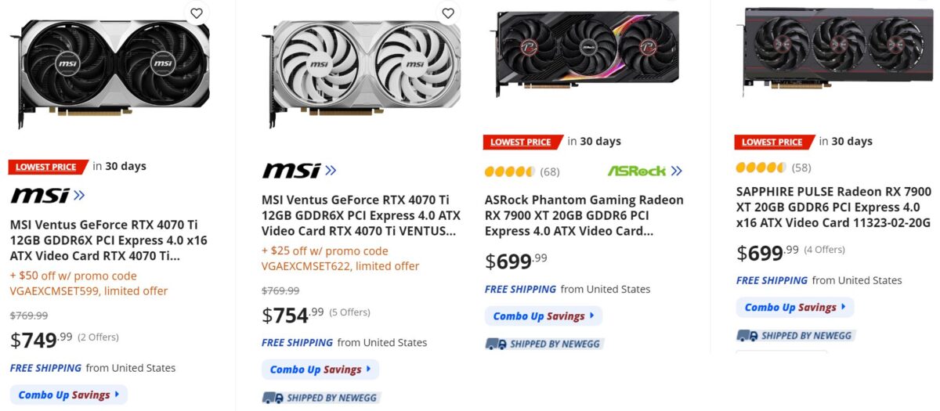
Task: Open ASRock Phantom Gaming Radeon RX 7900 XT link
Action: [x=584, y=215]
